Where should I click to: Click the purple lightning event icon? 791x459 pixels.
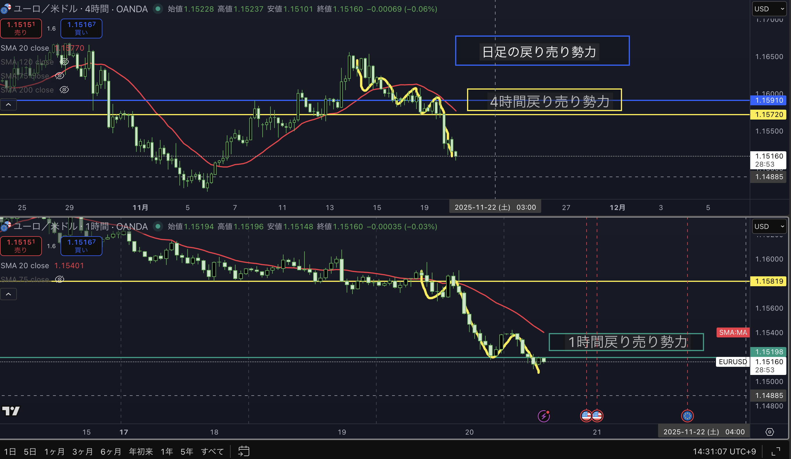(x=544, y=416)
